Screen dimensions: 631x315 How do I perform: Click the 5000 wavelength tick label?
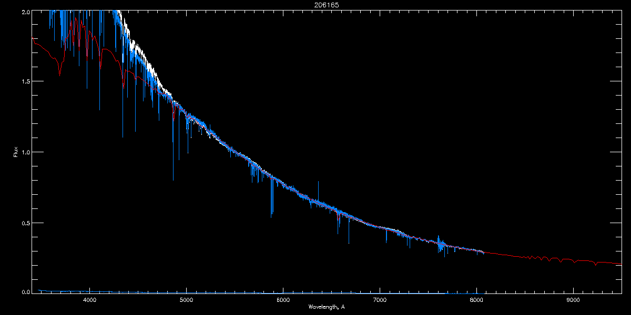(x=186, y=301)
